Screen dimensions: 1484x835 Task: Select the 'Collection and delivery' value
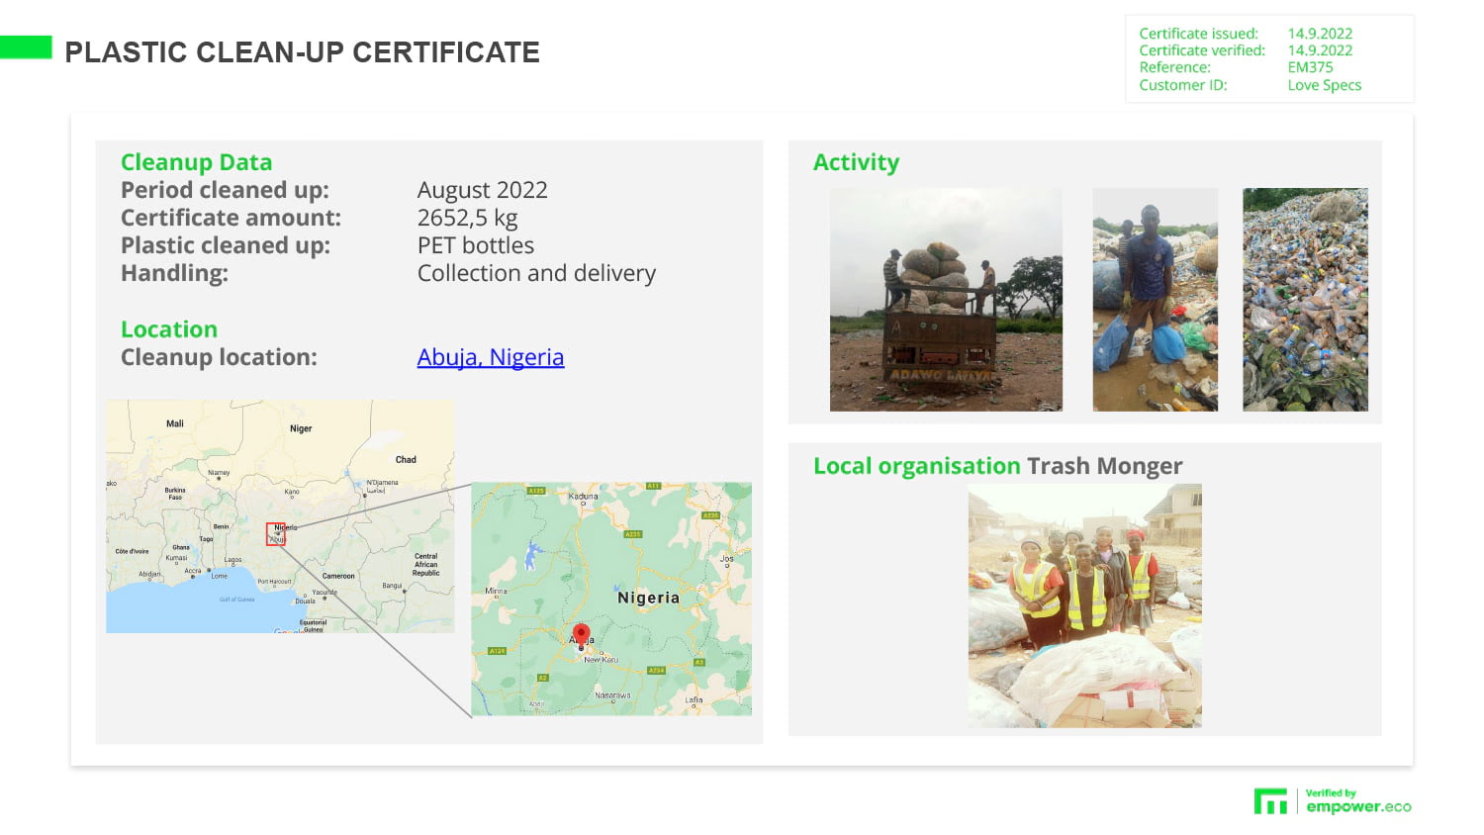536,273
